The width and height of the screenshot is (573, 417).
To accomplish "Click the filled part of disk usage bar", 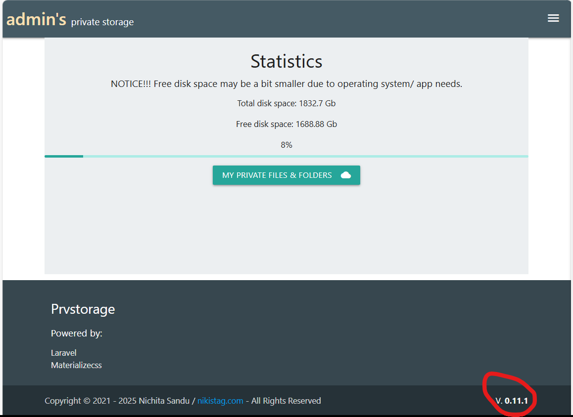I will pos(64,156).
